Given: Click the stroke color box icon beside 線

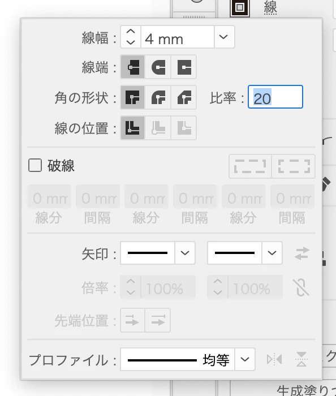Looking at the screenshot, I should point(240,7).
